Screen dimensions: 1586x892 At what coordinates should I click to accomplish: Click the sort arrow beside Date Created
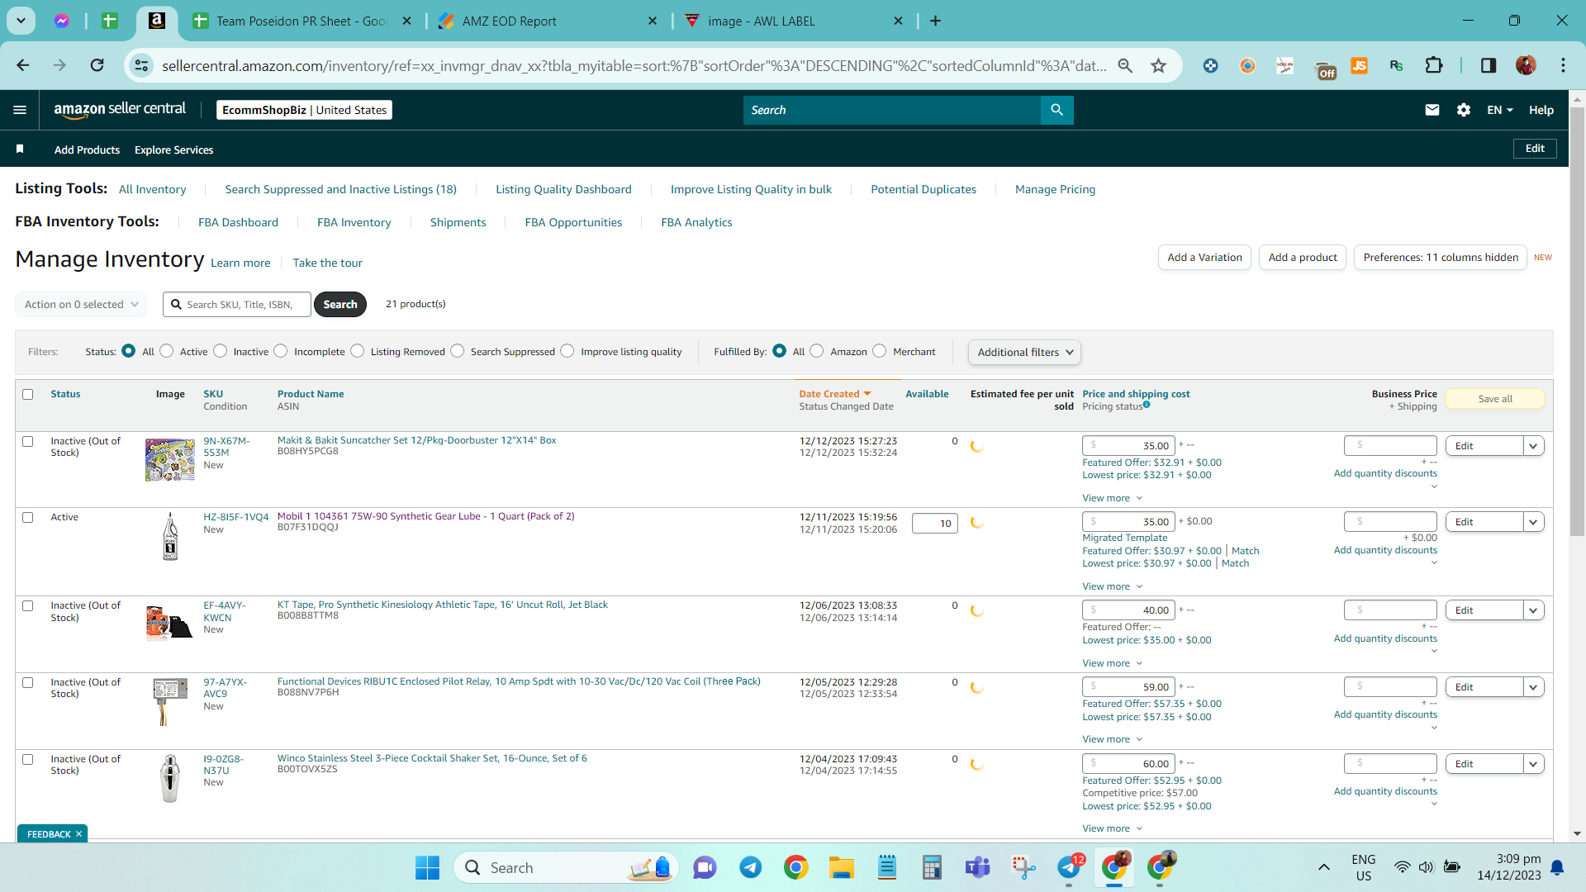867,394
